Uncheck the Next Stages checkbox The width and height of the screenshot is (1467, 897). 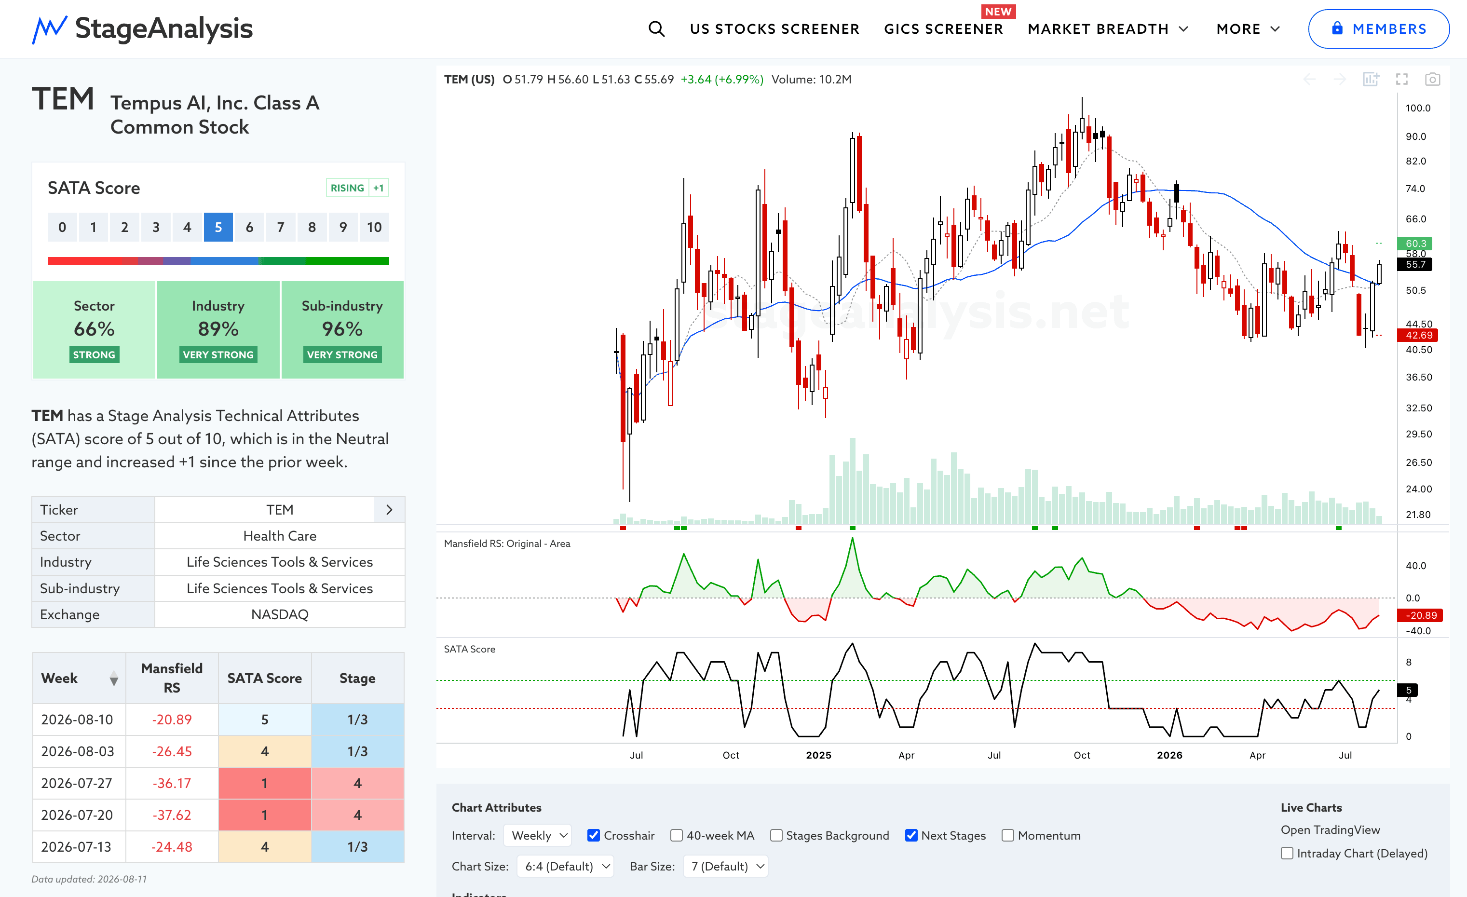click(911, 835)
